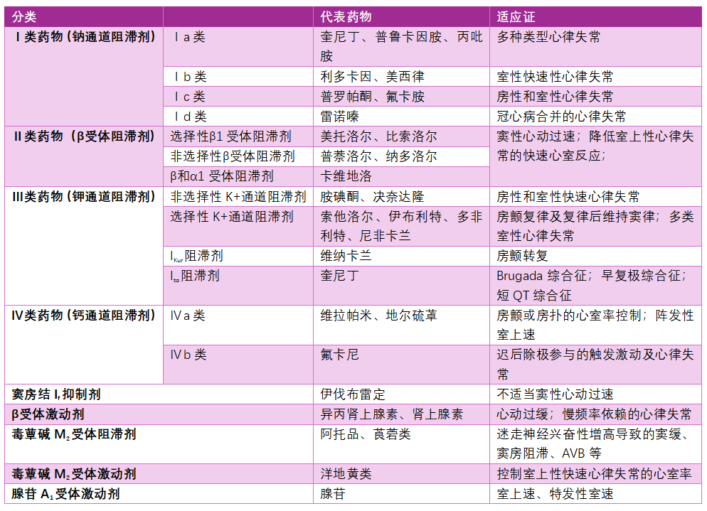Click the "氟卡尼" cell in the Ⅳb row

[x=340, y=355]
